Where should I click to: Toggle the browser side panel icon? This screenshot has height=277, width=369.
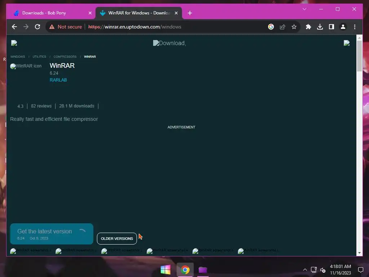tap(332, 27)
